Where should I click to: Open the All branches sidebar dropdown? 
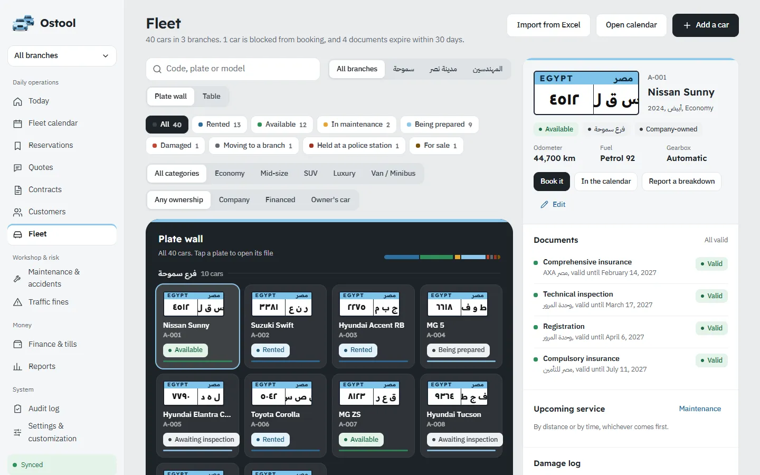62,56
